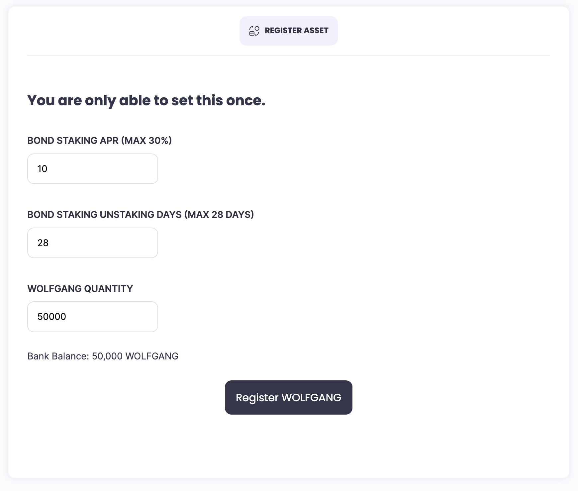This screenshot has width=578, height=491.
Task: Click the WOLFGANG QUANTITY label
Action: click(80, 289)
